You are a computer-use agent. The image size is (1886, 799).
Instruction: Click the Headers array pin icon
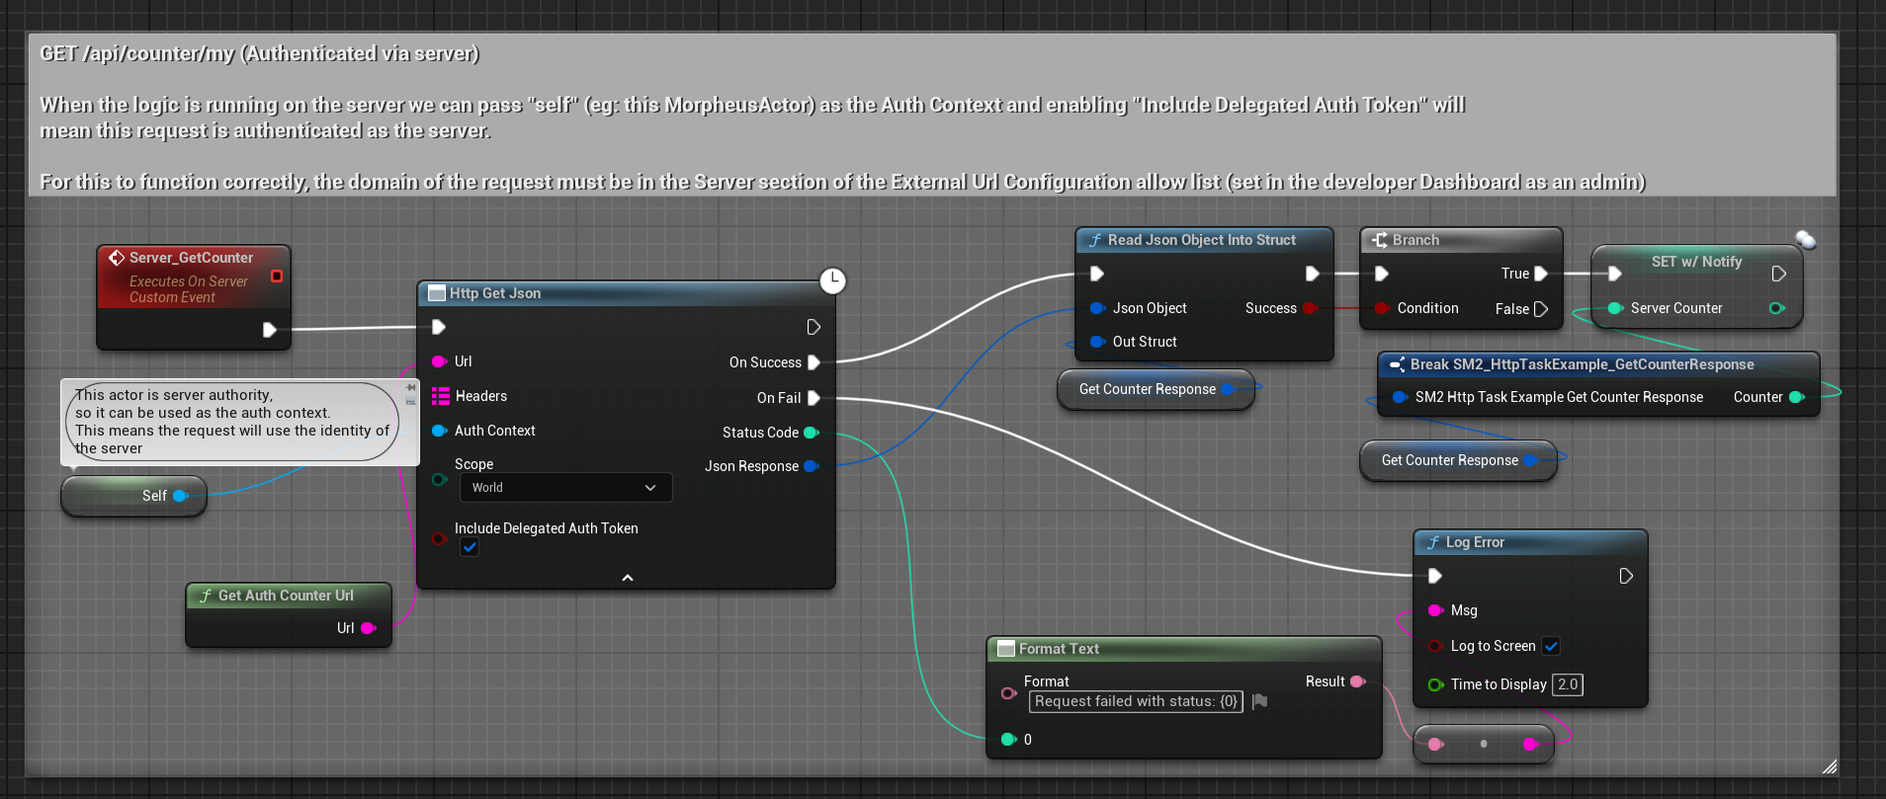coord(441,396)
